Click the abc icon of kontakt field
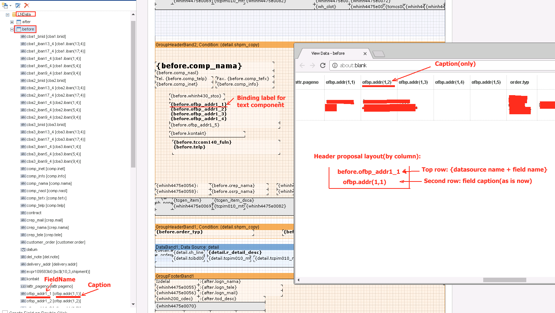The image size is (555, 313). click(x=23, y=279)
